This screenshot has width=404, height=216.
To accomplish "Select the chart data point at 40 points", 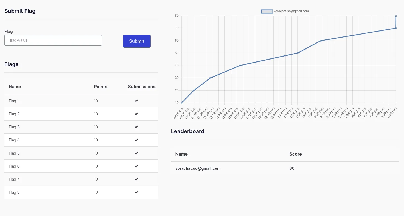I will (x=240, y=66).
